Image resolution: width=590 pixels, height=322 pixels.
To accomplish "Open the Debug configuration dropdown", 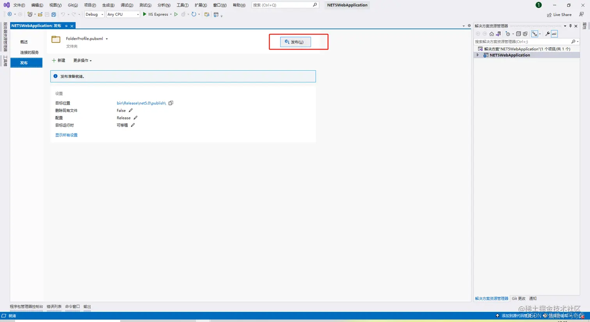I will click(x=94, y=14).
